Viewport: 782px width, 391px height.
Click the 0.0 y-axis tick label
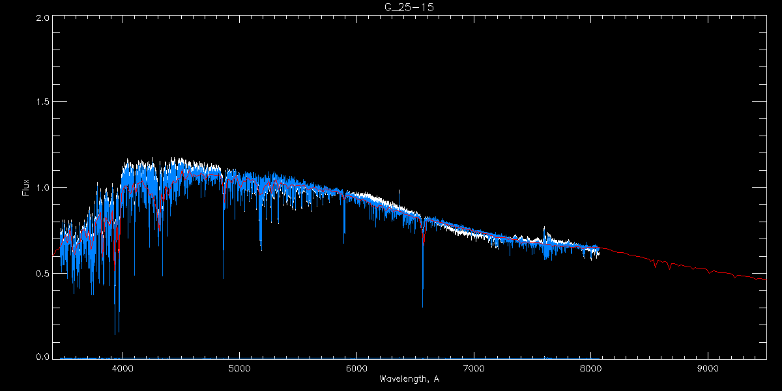pyautogui.click(x=43, y=357)
